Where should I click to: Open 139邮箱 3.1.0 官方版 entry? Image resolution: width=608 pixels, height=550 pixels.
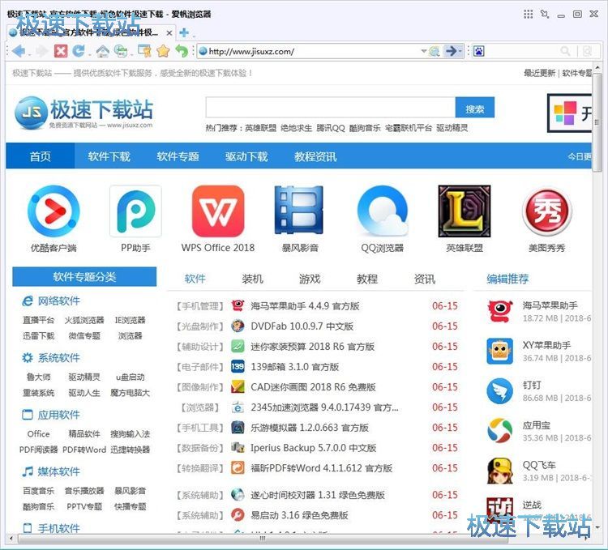coord(295,366)
